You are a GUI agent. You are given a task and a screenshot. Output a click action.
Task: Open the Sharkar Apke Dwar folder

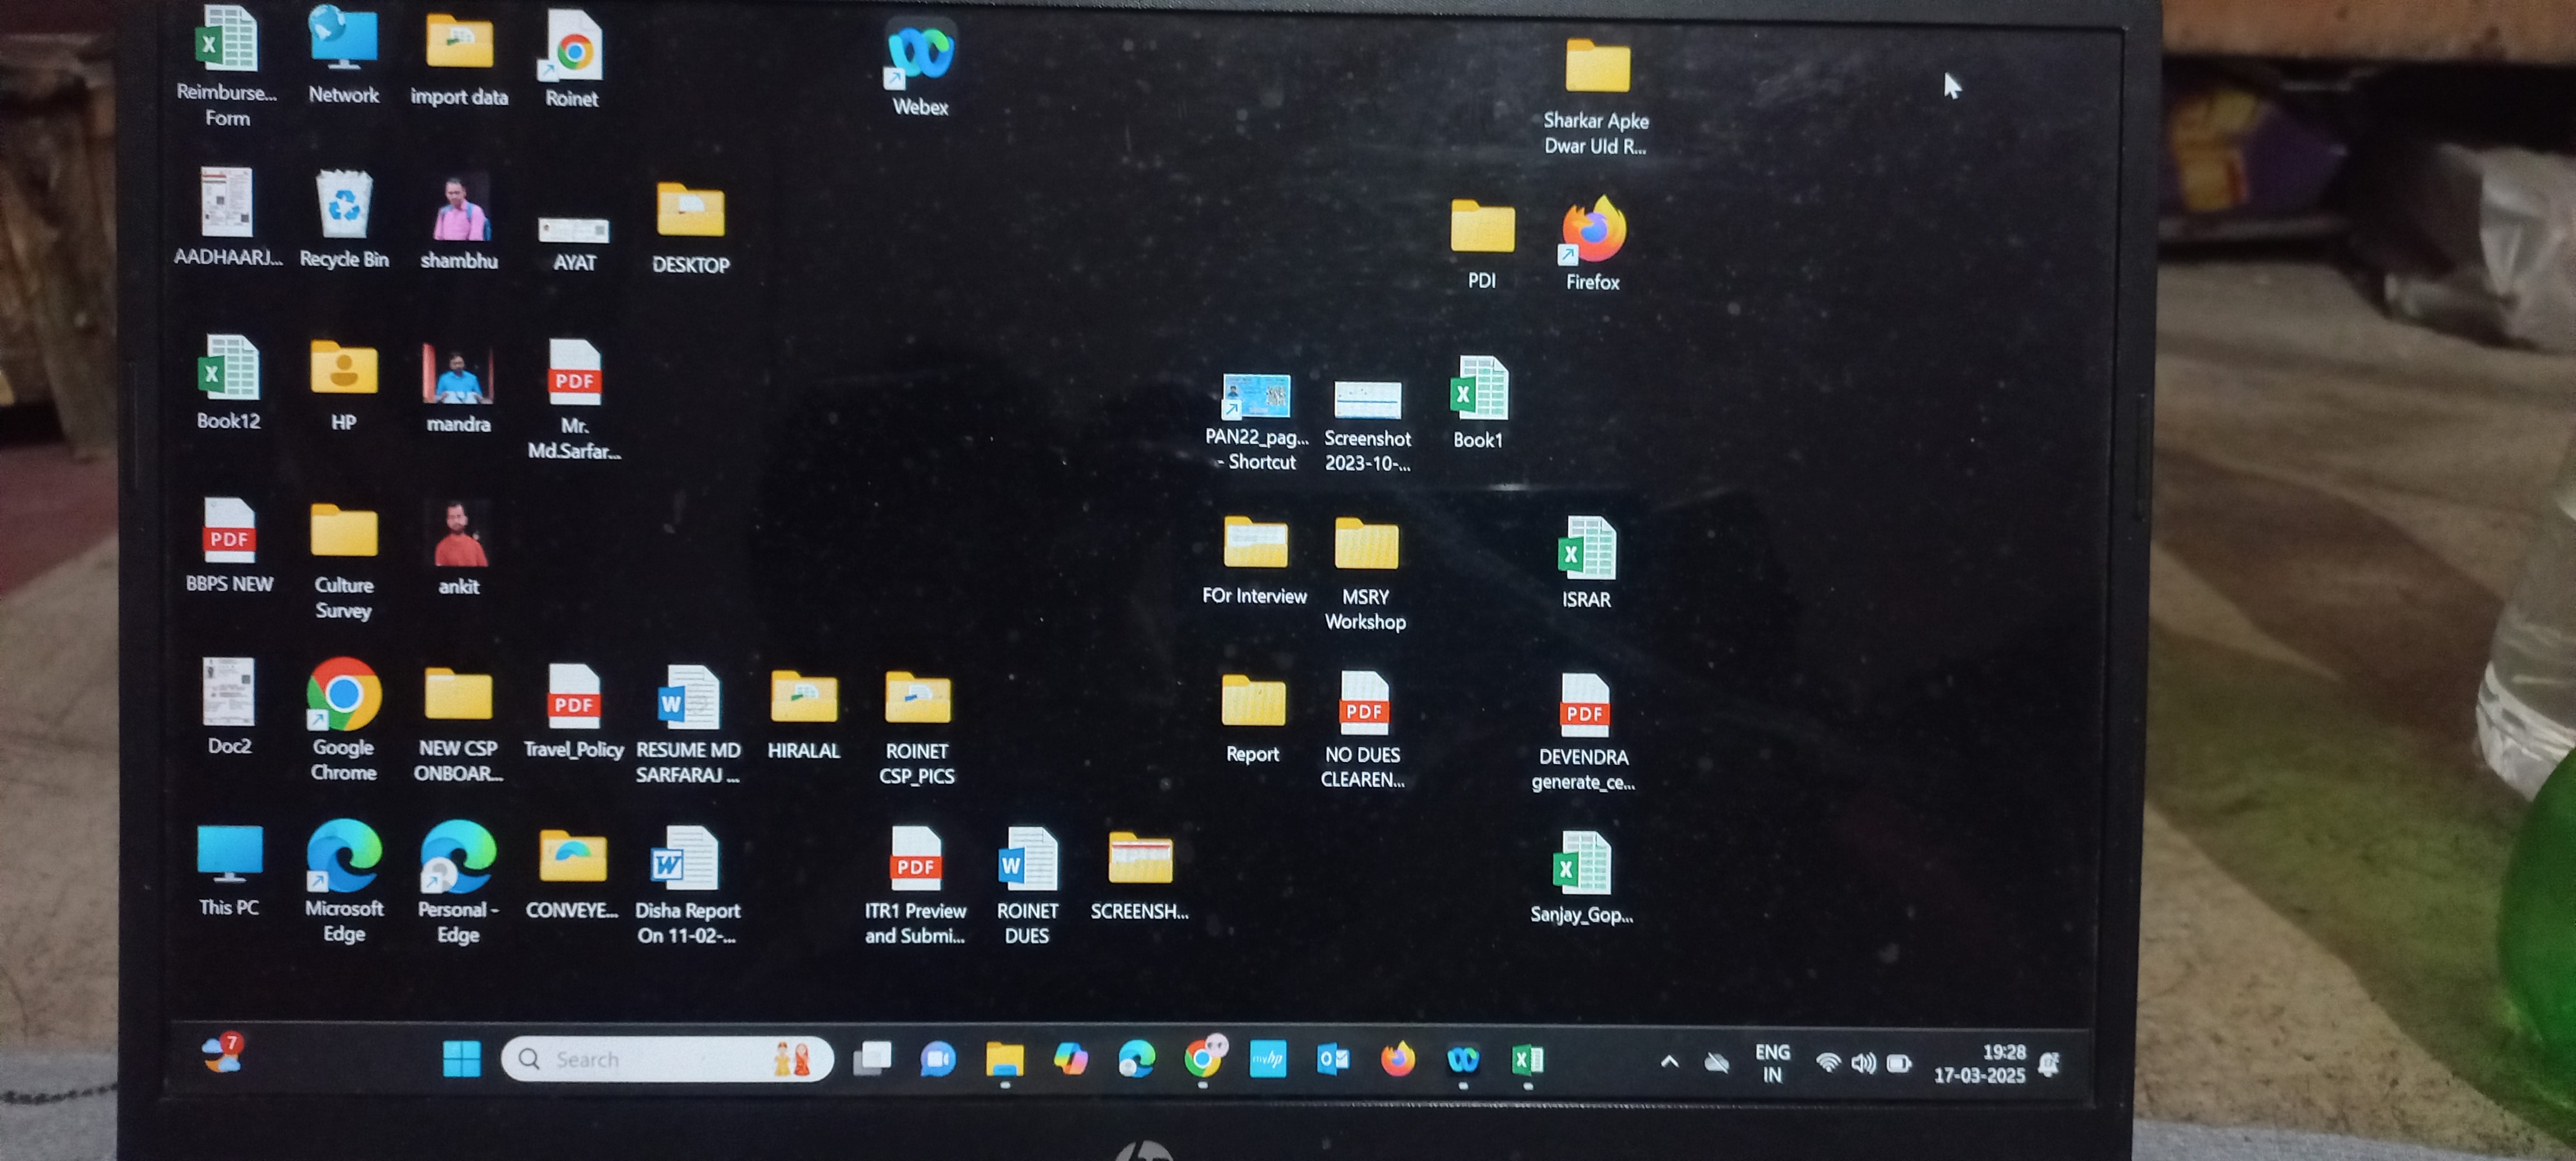(1596, 96)
